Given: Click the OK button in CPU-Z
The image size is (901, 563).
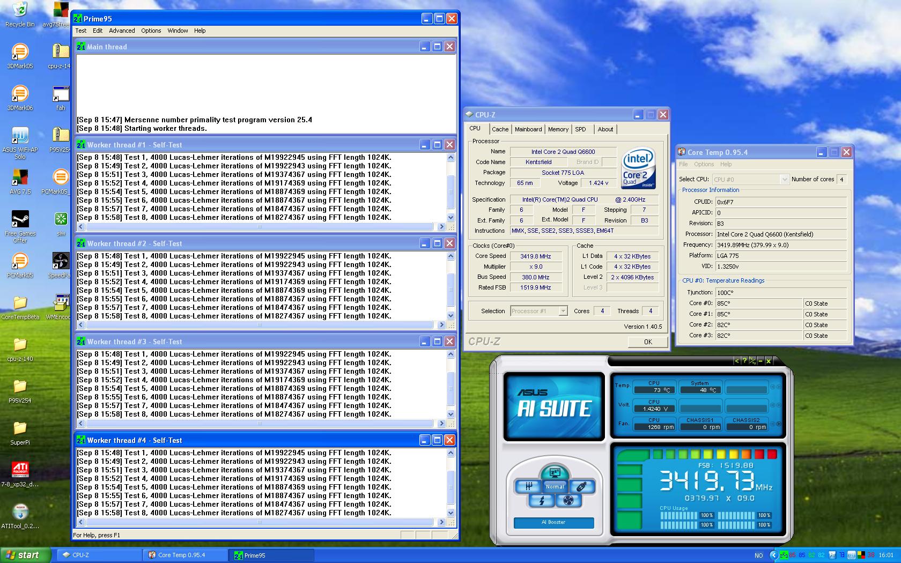Looking at the screenshot, I should coord(648,342).
